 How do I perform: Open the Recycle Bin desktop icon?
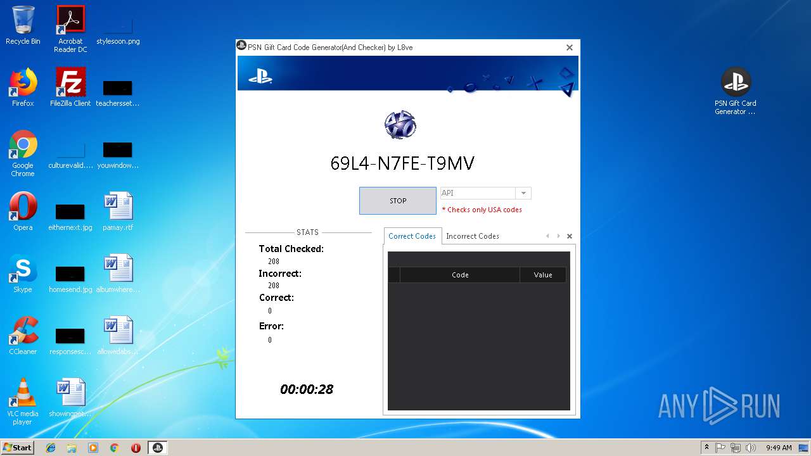23,25
